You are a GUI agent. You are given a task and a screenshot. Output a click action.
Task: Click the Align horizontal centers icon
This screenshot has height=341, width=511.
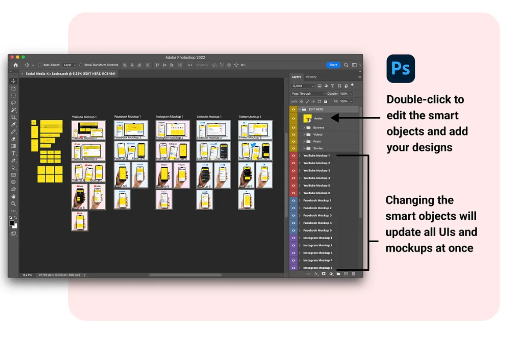[x=132, y=65]
